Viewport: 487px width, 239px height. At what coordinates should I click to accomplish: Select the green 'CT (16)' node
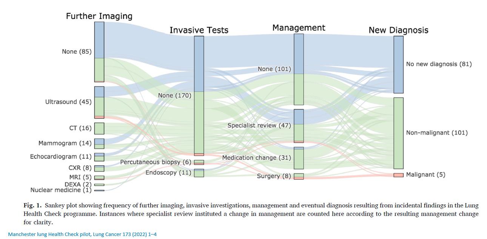(99, 128)
